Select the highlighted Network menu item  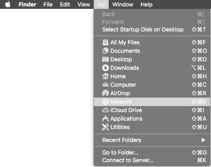point(152,102)
